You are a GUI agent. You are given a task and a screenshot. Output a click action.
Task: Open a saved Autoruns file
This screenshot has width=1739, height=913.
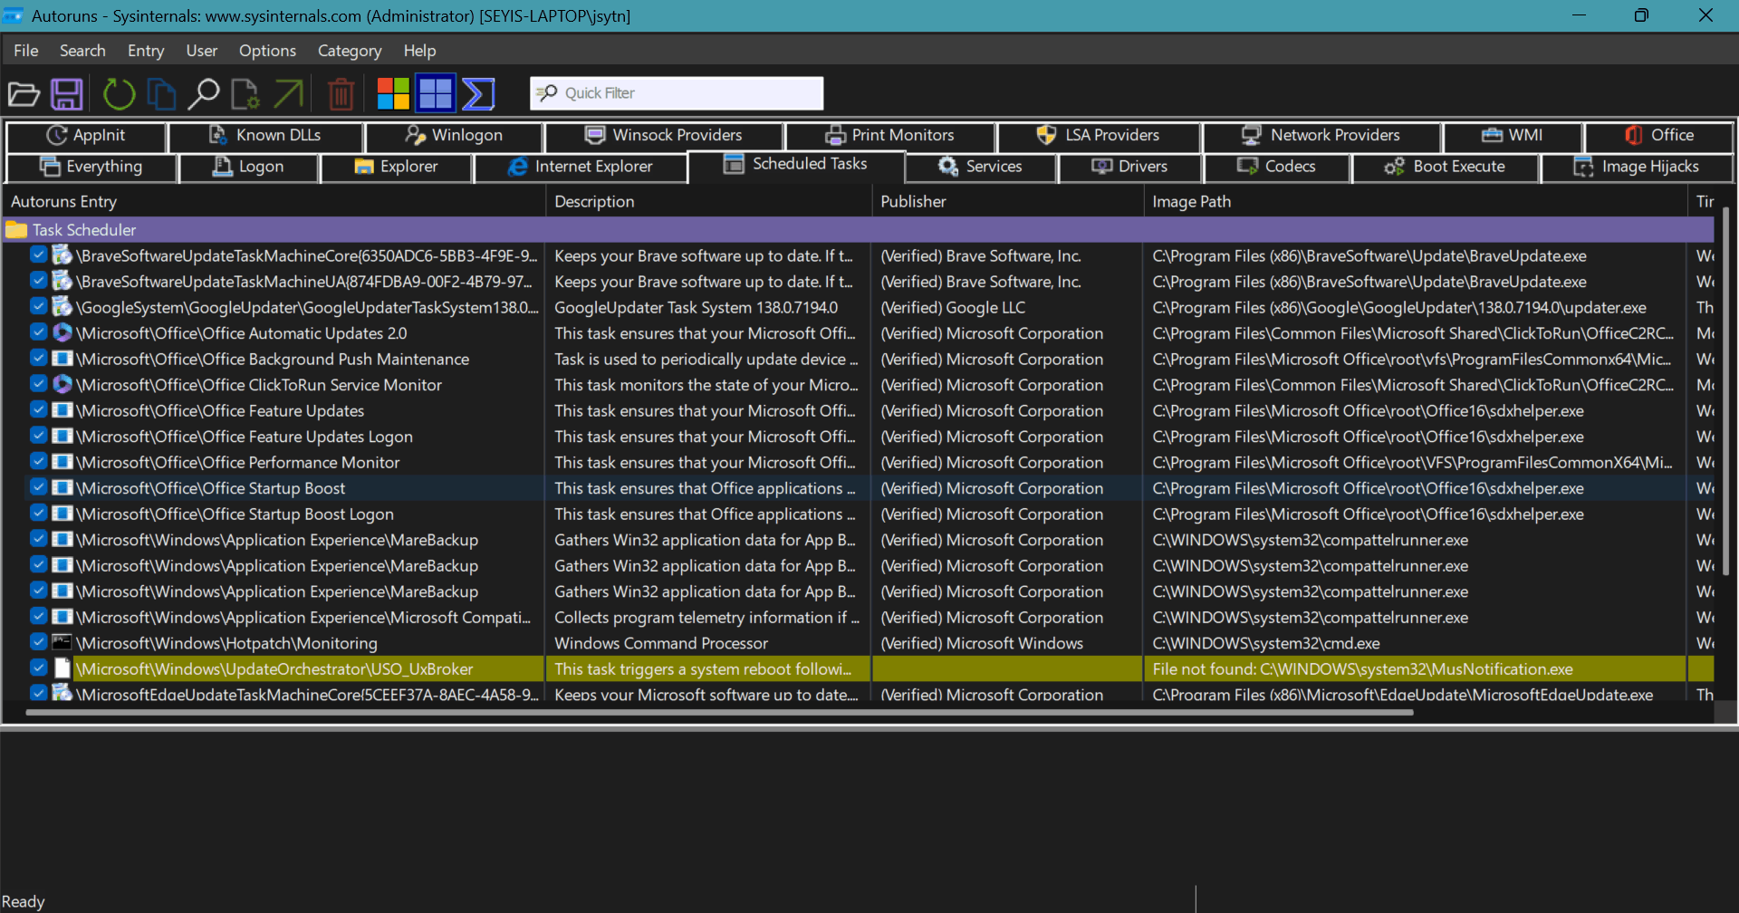tap(24, 93)
